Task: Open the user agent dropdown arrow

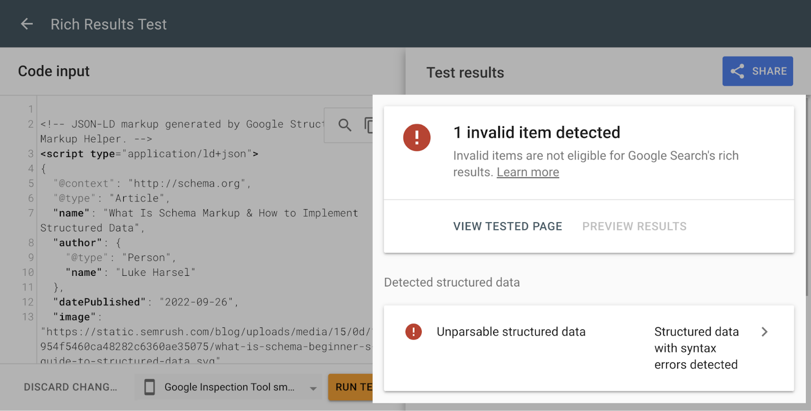Action: 313,388
